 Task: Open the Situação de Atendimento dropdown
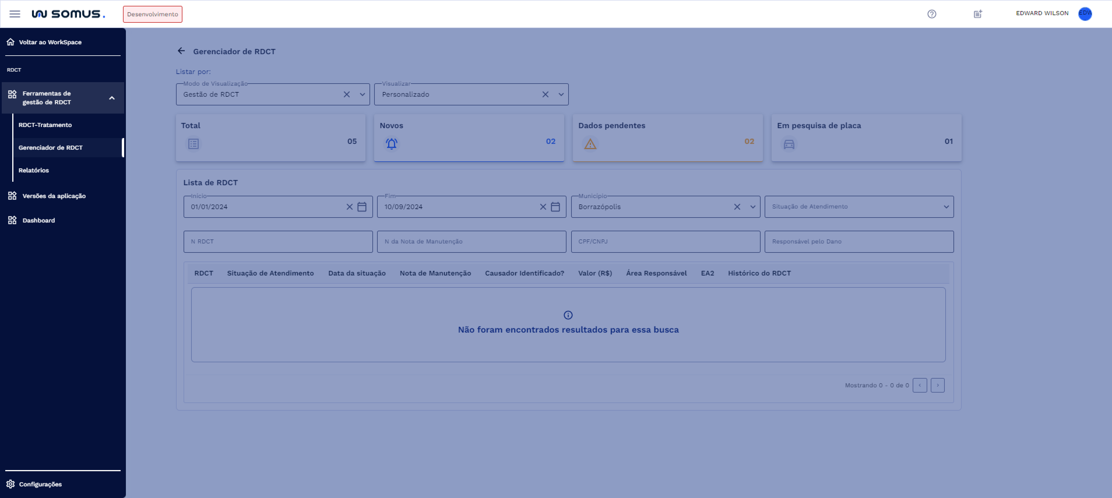point(946,207)
